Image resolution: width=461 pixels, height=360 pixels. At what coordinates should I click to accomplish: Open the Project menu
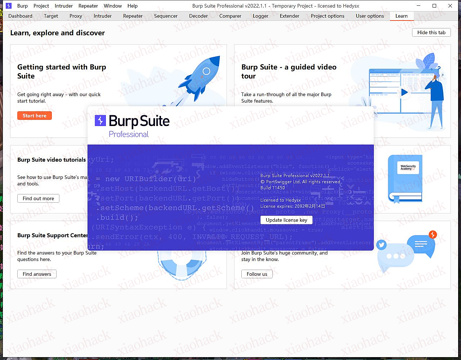(41, 6)
